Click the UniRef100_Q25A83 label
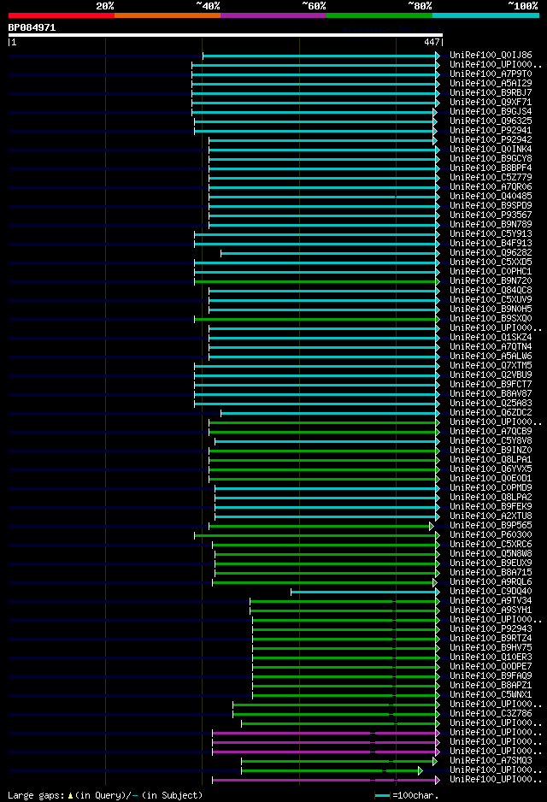This screenshot has height=802, width=547. tap(491, 403)
